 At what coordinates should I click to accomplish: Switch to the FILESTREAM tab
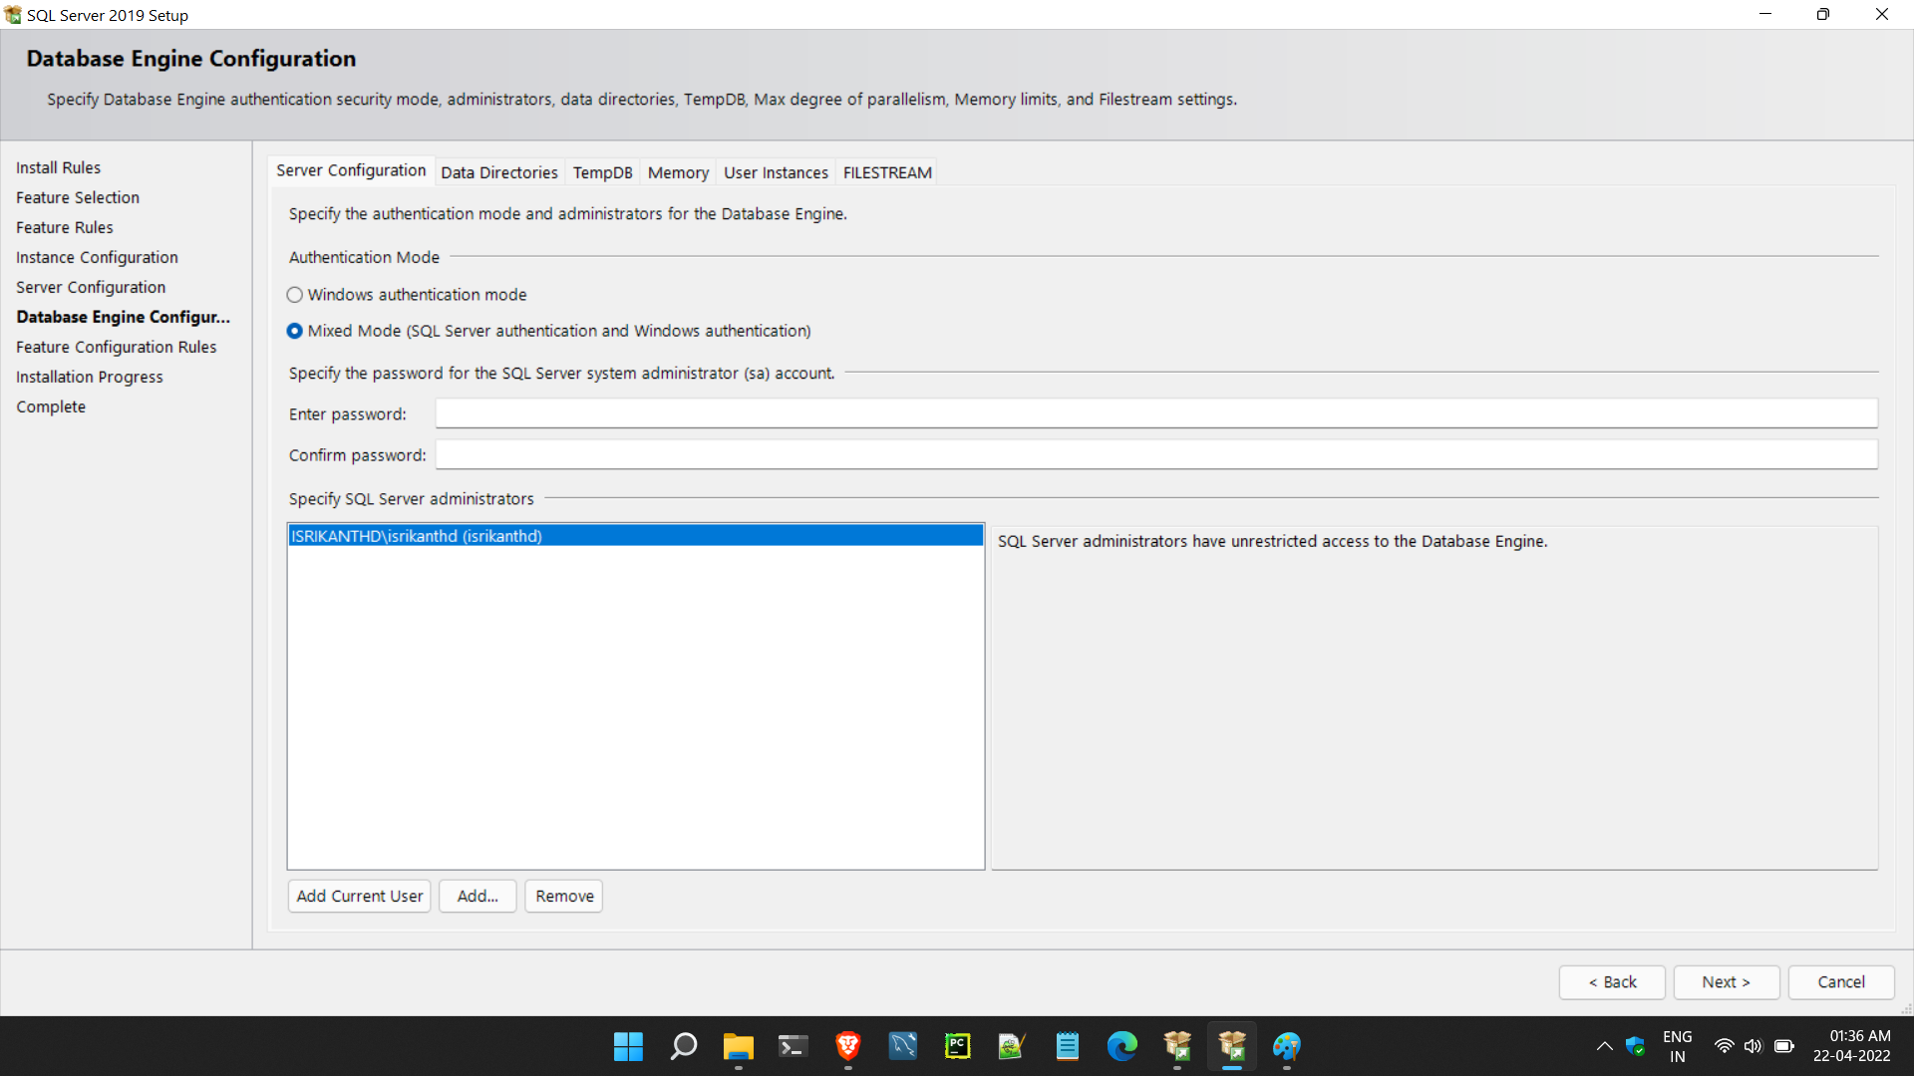tap(887, 172)
